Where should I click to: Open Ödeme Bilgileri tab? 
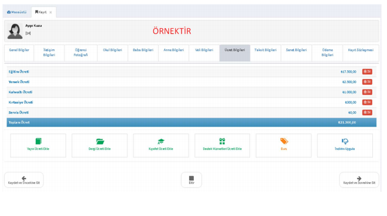click(x=327, y=53)
